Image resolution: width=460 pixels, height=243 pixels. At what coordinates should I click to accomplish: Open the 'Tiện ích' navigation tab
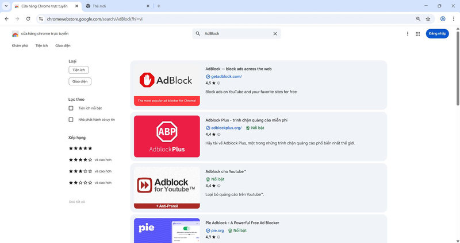click(41, 46)
